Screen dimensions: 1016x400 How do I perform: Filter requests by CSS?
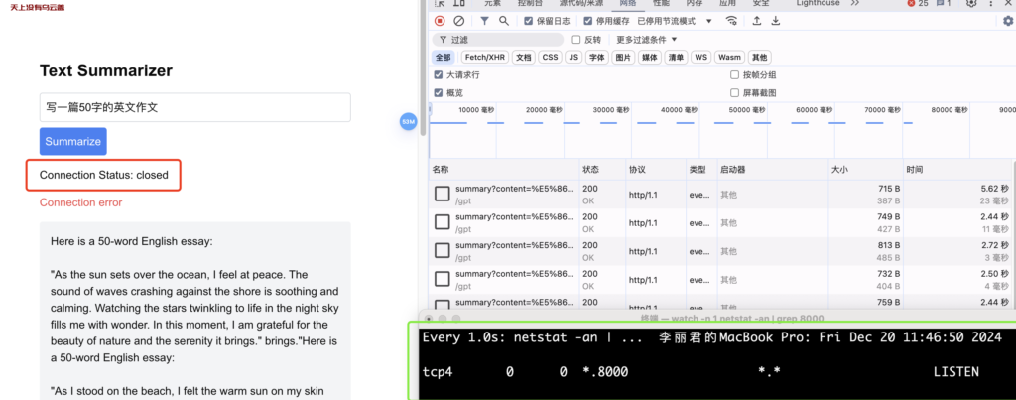click(x=550, y=57)
